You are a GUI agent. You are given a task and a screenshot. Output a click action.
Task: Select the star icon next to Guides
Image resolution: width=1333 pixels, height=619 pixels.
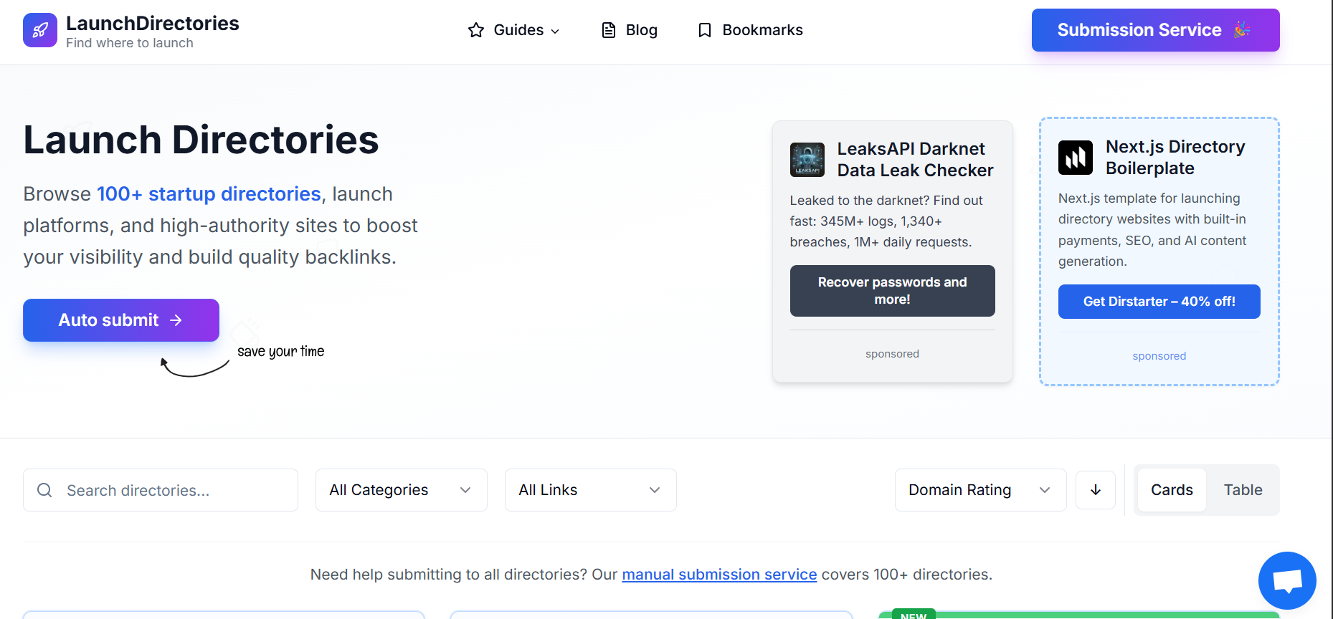point(475,30)
